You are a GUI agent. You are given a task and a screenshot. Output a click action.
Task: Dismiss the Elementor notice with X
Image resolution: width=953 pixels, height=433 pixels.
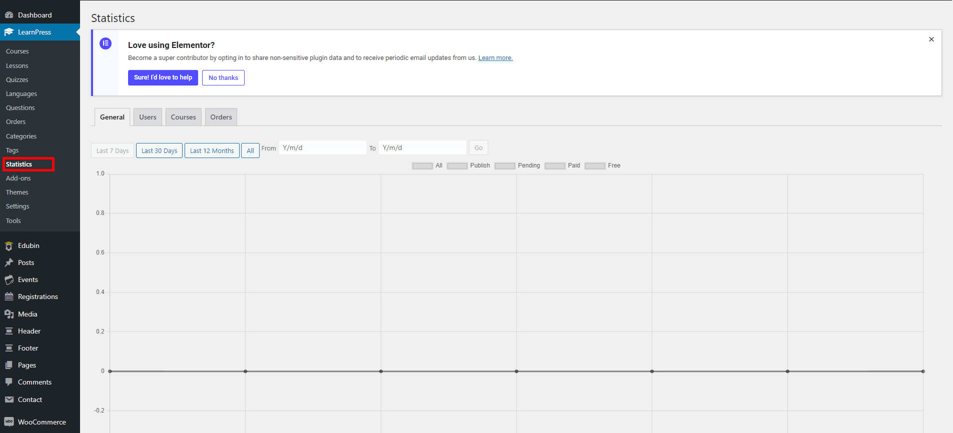click(x=931, y=39)
